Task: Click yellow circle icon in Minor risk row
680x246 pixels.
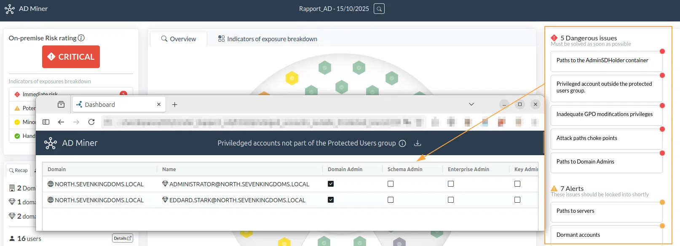Action: point(17,122)
